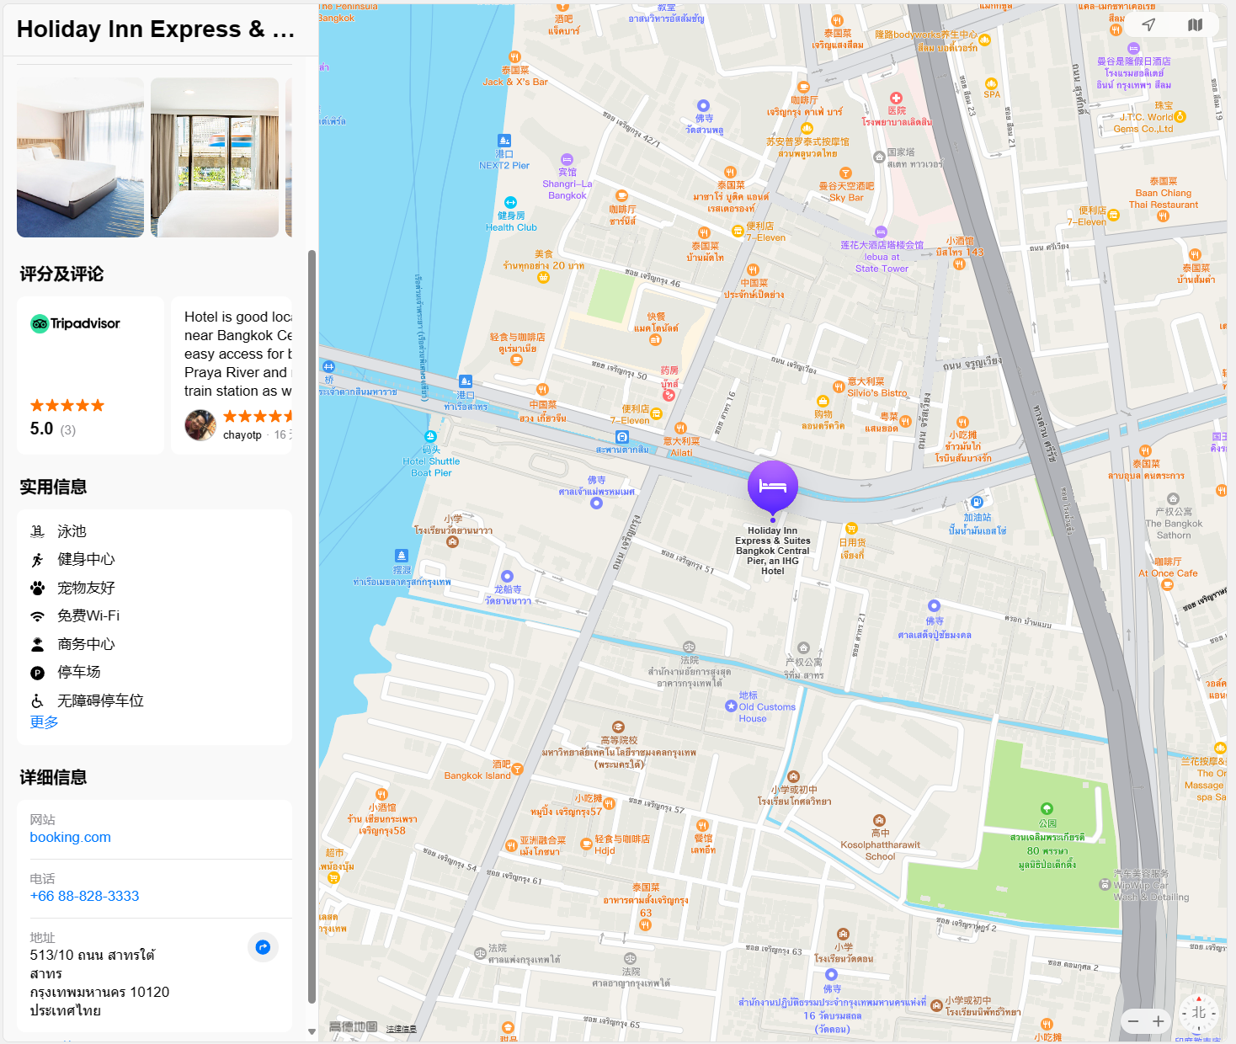This screenshot has width=1236, height=1044.
Task: Open the chayotp review card
Action: (x=232, y=376)
